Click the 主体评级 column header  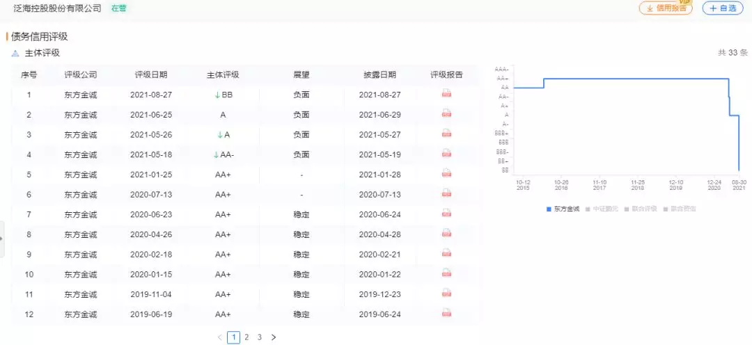(x=223, y=74)
